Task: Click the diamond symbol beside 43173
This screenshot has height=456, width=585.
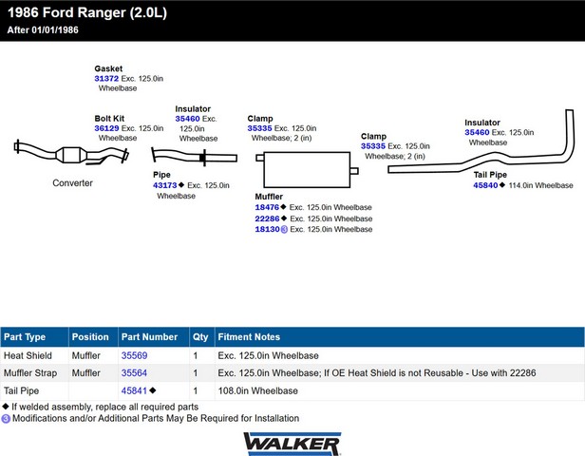Action: 181,184
